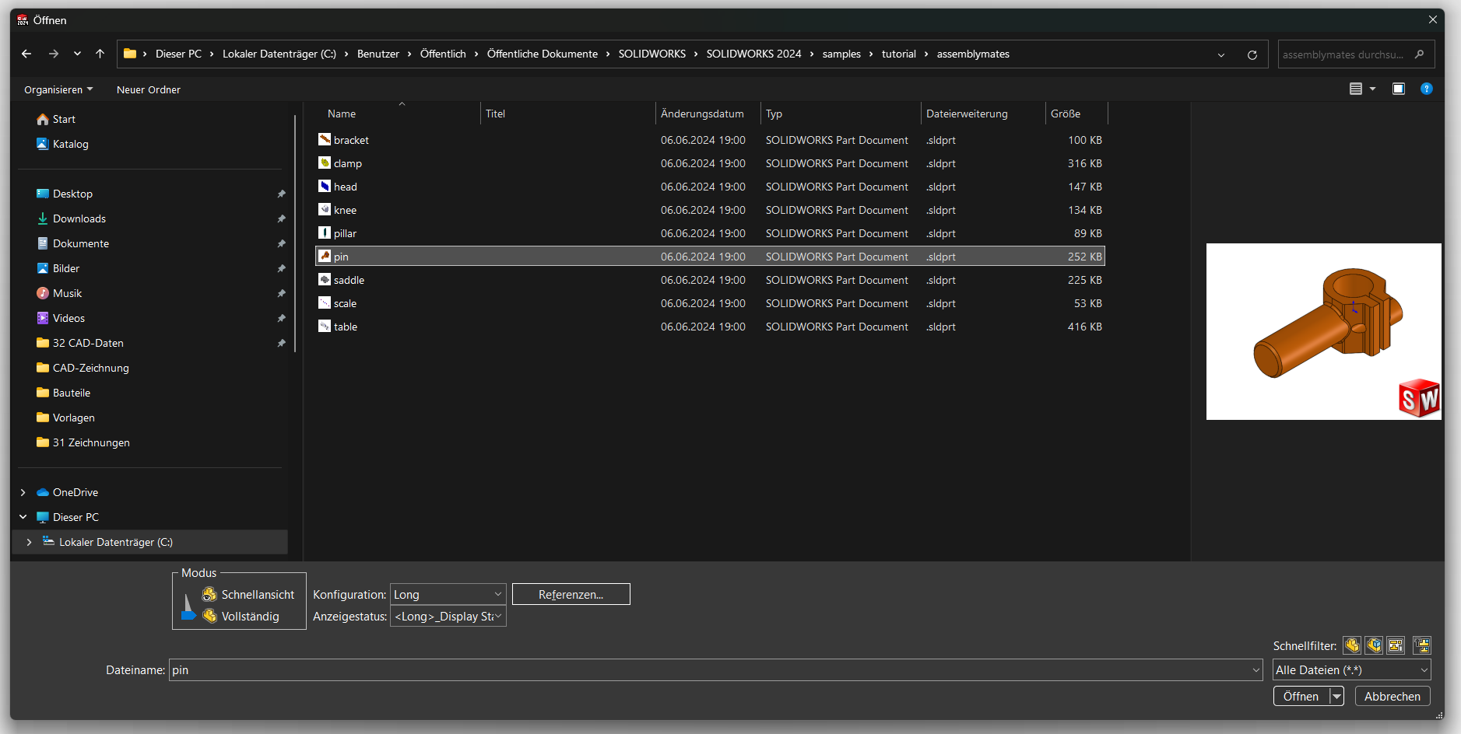Click the Dateiname input field
This screenshot has height=734, width=1461.
[709, 669]
